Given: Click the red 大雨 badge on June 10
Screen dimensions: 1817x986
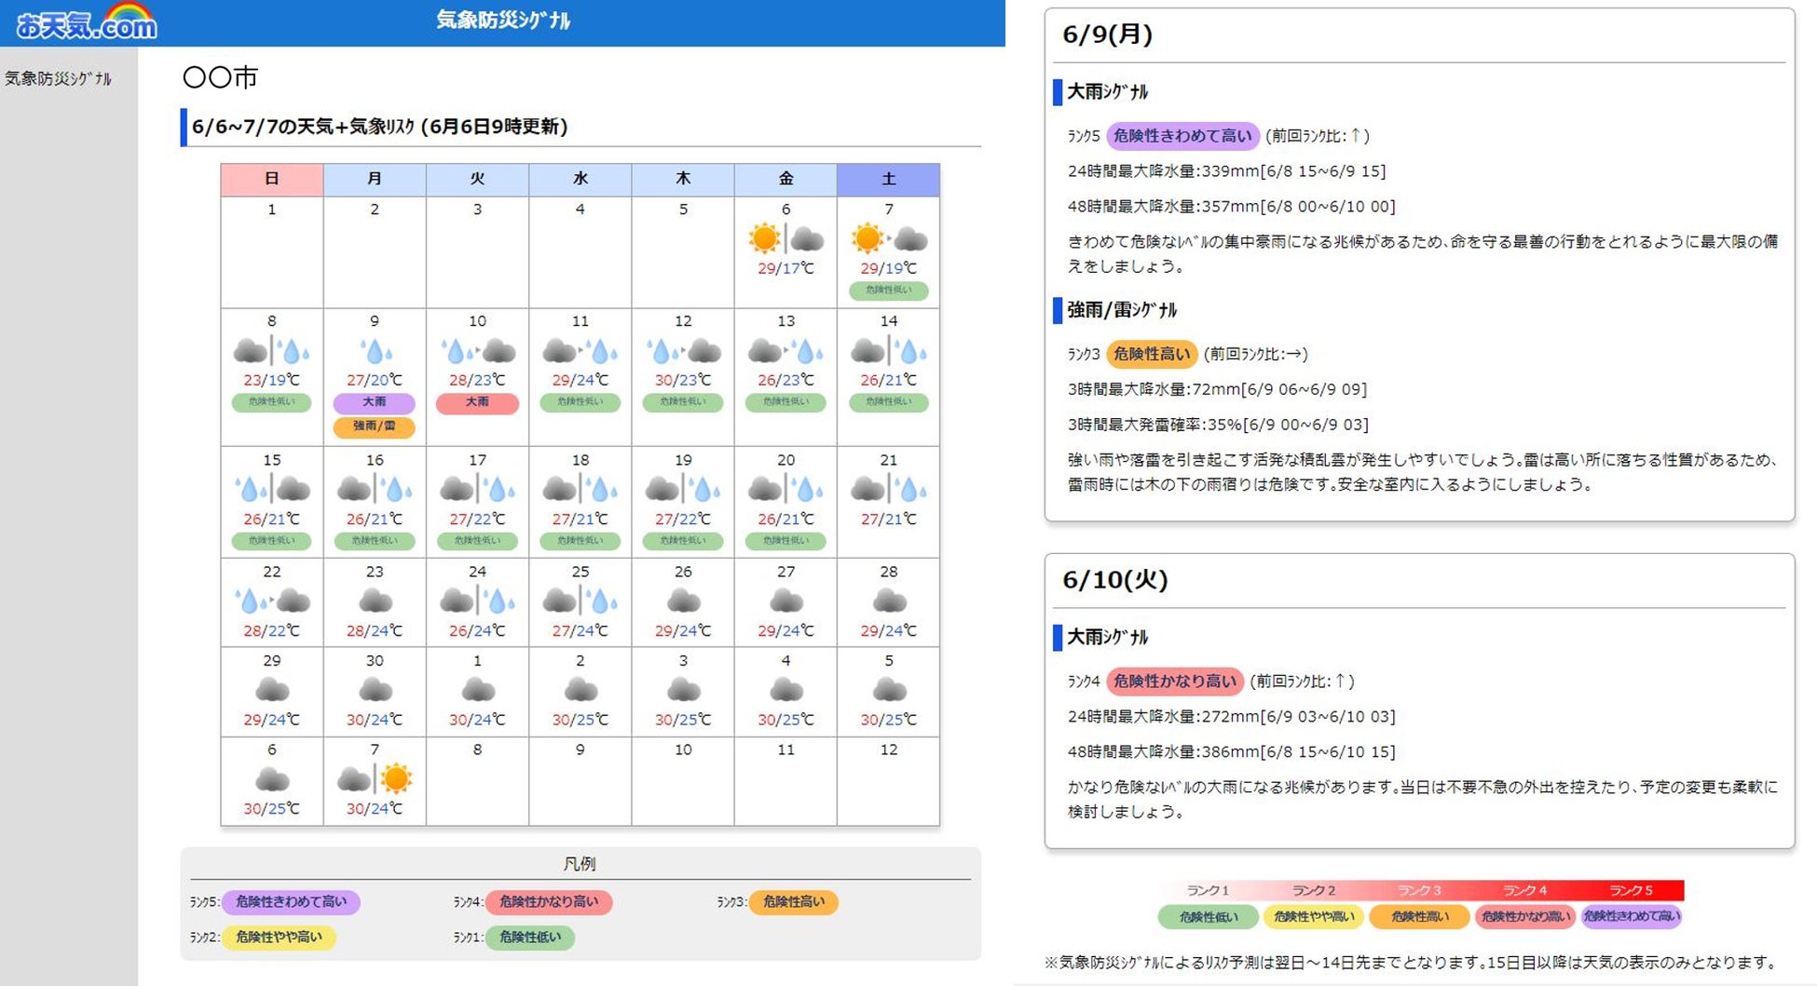Looking at the screenshot, I should coord(477,402).
